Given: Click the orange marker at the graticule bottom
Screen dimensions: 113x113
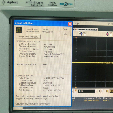Looking at the screenshot, I should pyautogui.click(x=76, y=87).
